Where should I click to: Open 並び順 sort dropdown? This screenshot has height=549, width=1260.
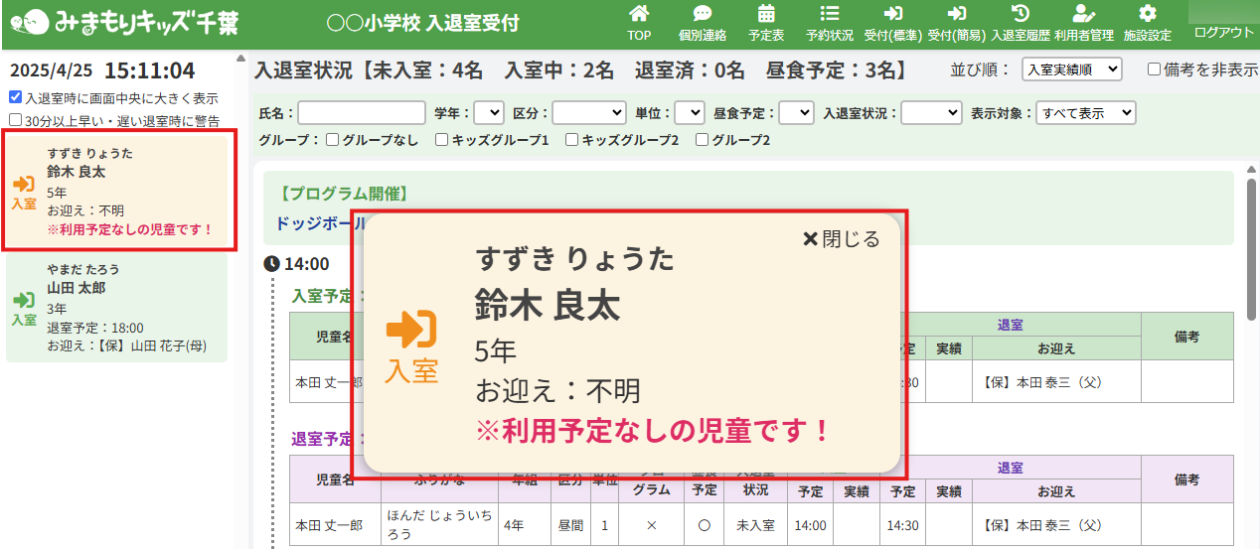(1071, 69)
